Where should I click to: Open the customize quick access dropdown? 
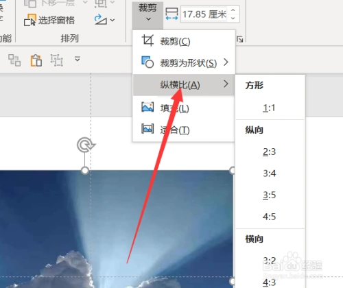[78, 59]
